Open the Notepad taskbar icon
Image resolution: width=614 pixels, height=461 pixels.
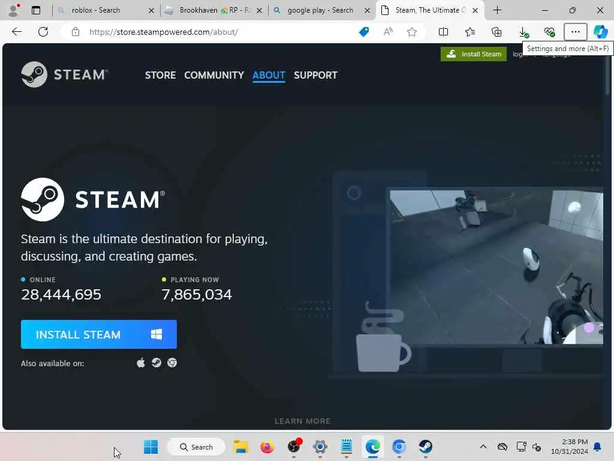347,447
